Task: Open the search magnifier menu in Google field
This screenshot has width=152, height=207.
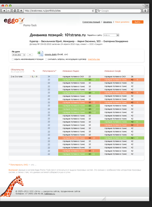Action: 99,11
